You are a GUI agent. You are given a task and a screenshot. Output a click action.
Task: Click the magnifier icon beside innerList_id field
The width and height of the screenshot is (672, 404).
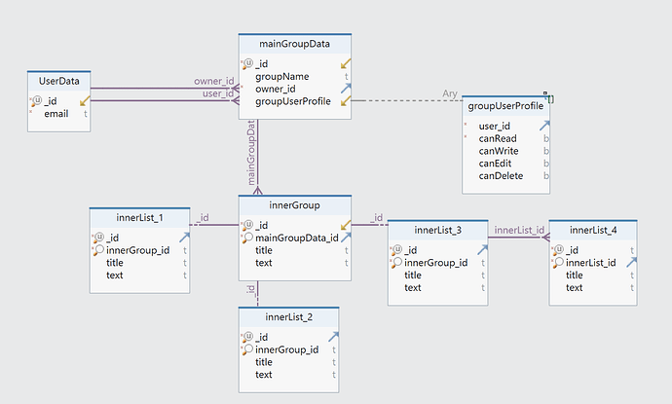click(558, 263)
